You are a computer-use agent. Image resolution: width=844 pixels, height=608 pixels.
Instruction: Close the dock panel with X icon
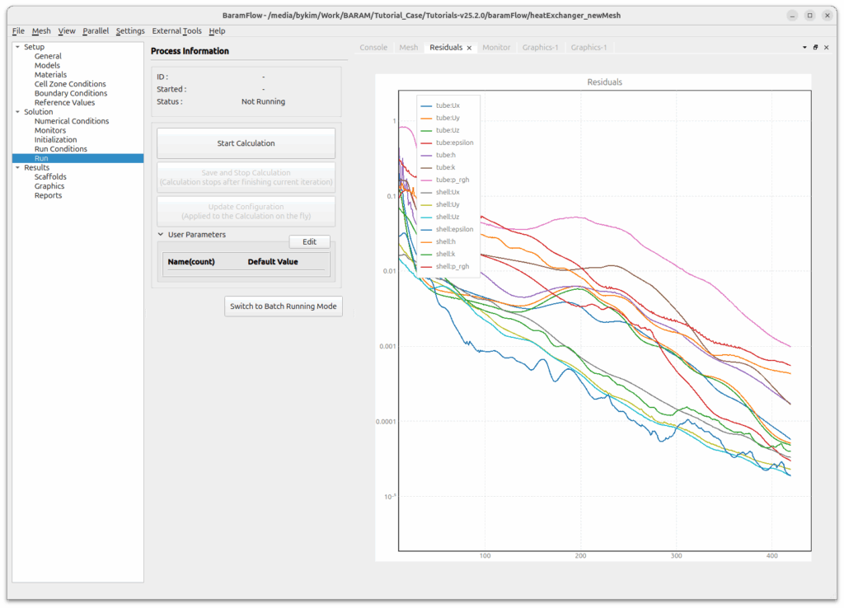point(827,47)
